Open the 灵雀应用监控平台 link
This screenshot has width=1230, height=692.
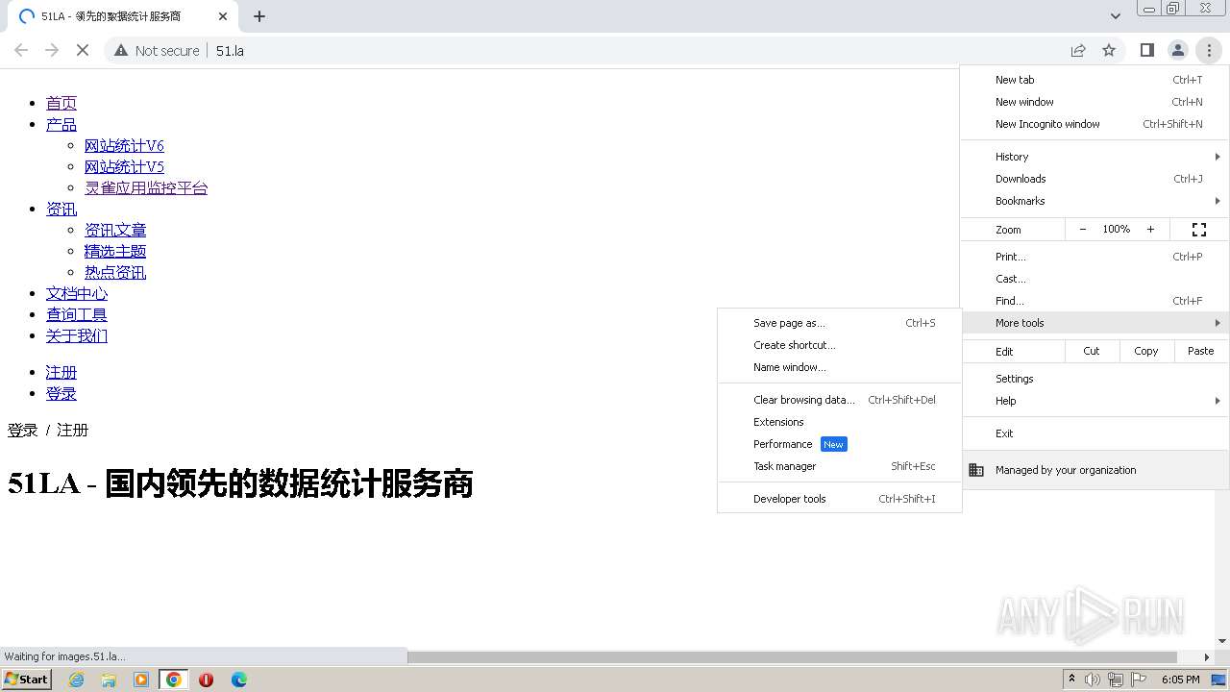click(146, 187)
